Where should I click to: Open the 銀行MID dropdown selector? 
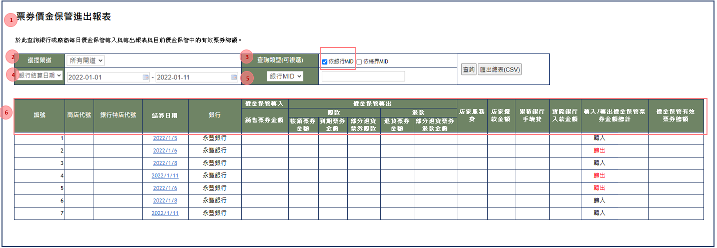coord(285,76)
